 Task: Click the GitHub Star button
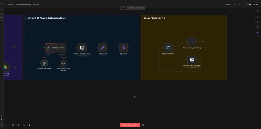[249, 4]
